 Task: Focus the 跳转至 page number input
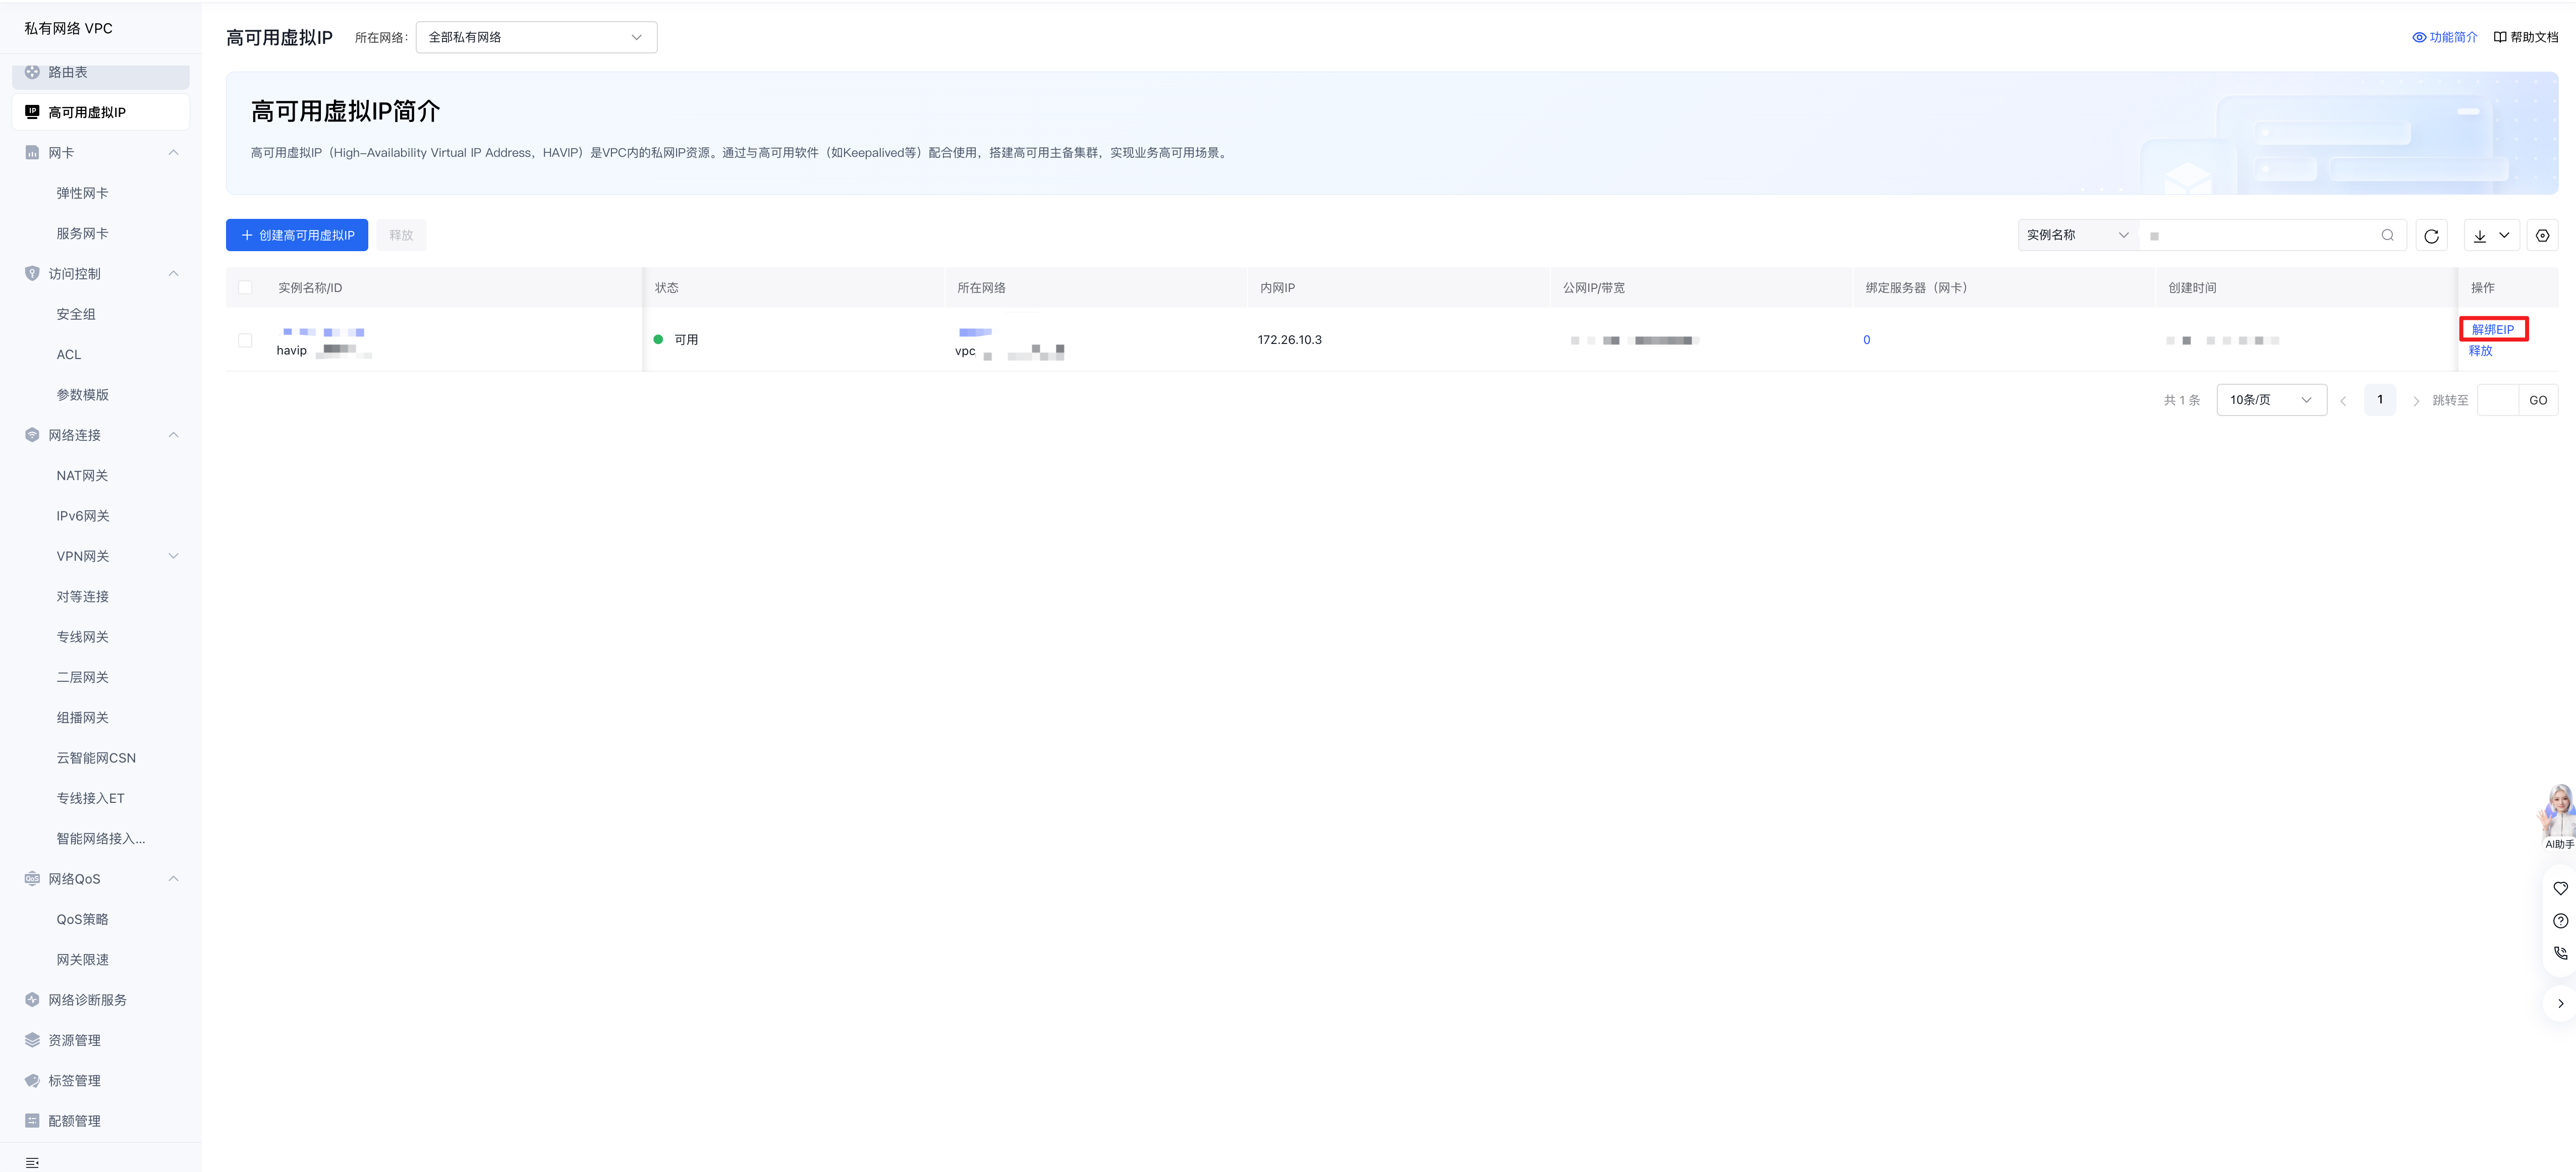(x=2498, y=400)
